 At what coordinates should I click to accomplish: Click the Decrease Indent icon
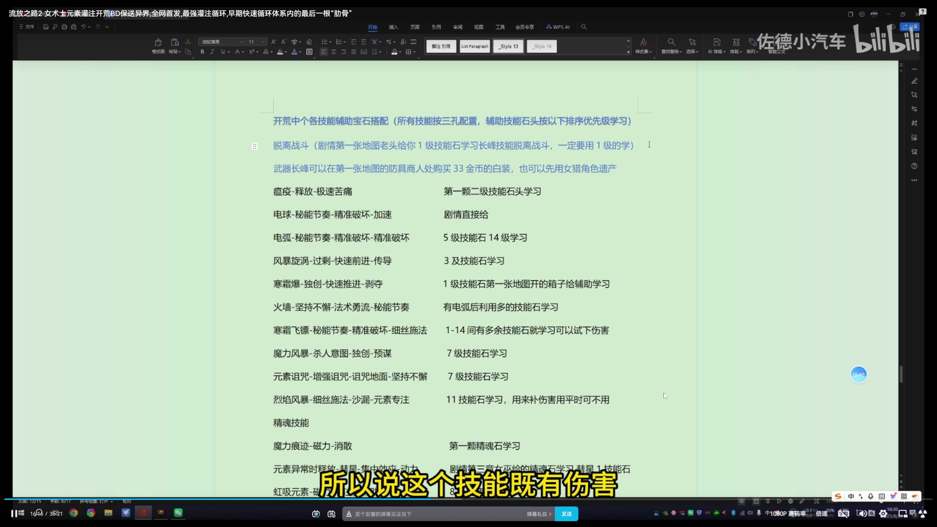coord(354,42)
